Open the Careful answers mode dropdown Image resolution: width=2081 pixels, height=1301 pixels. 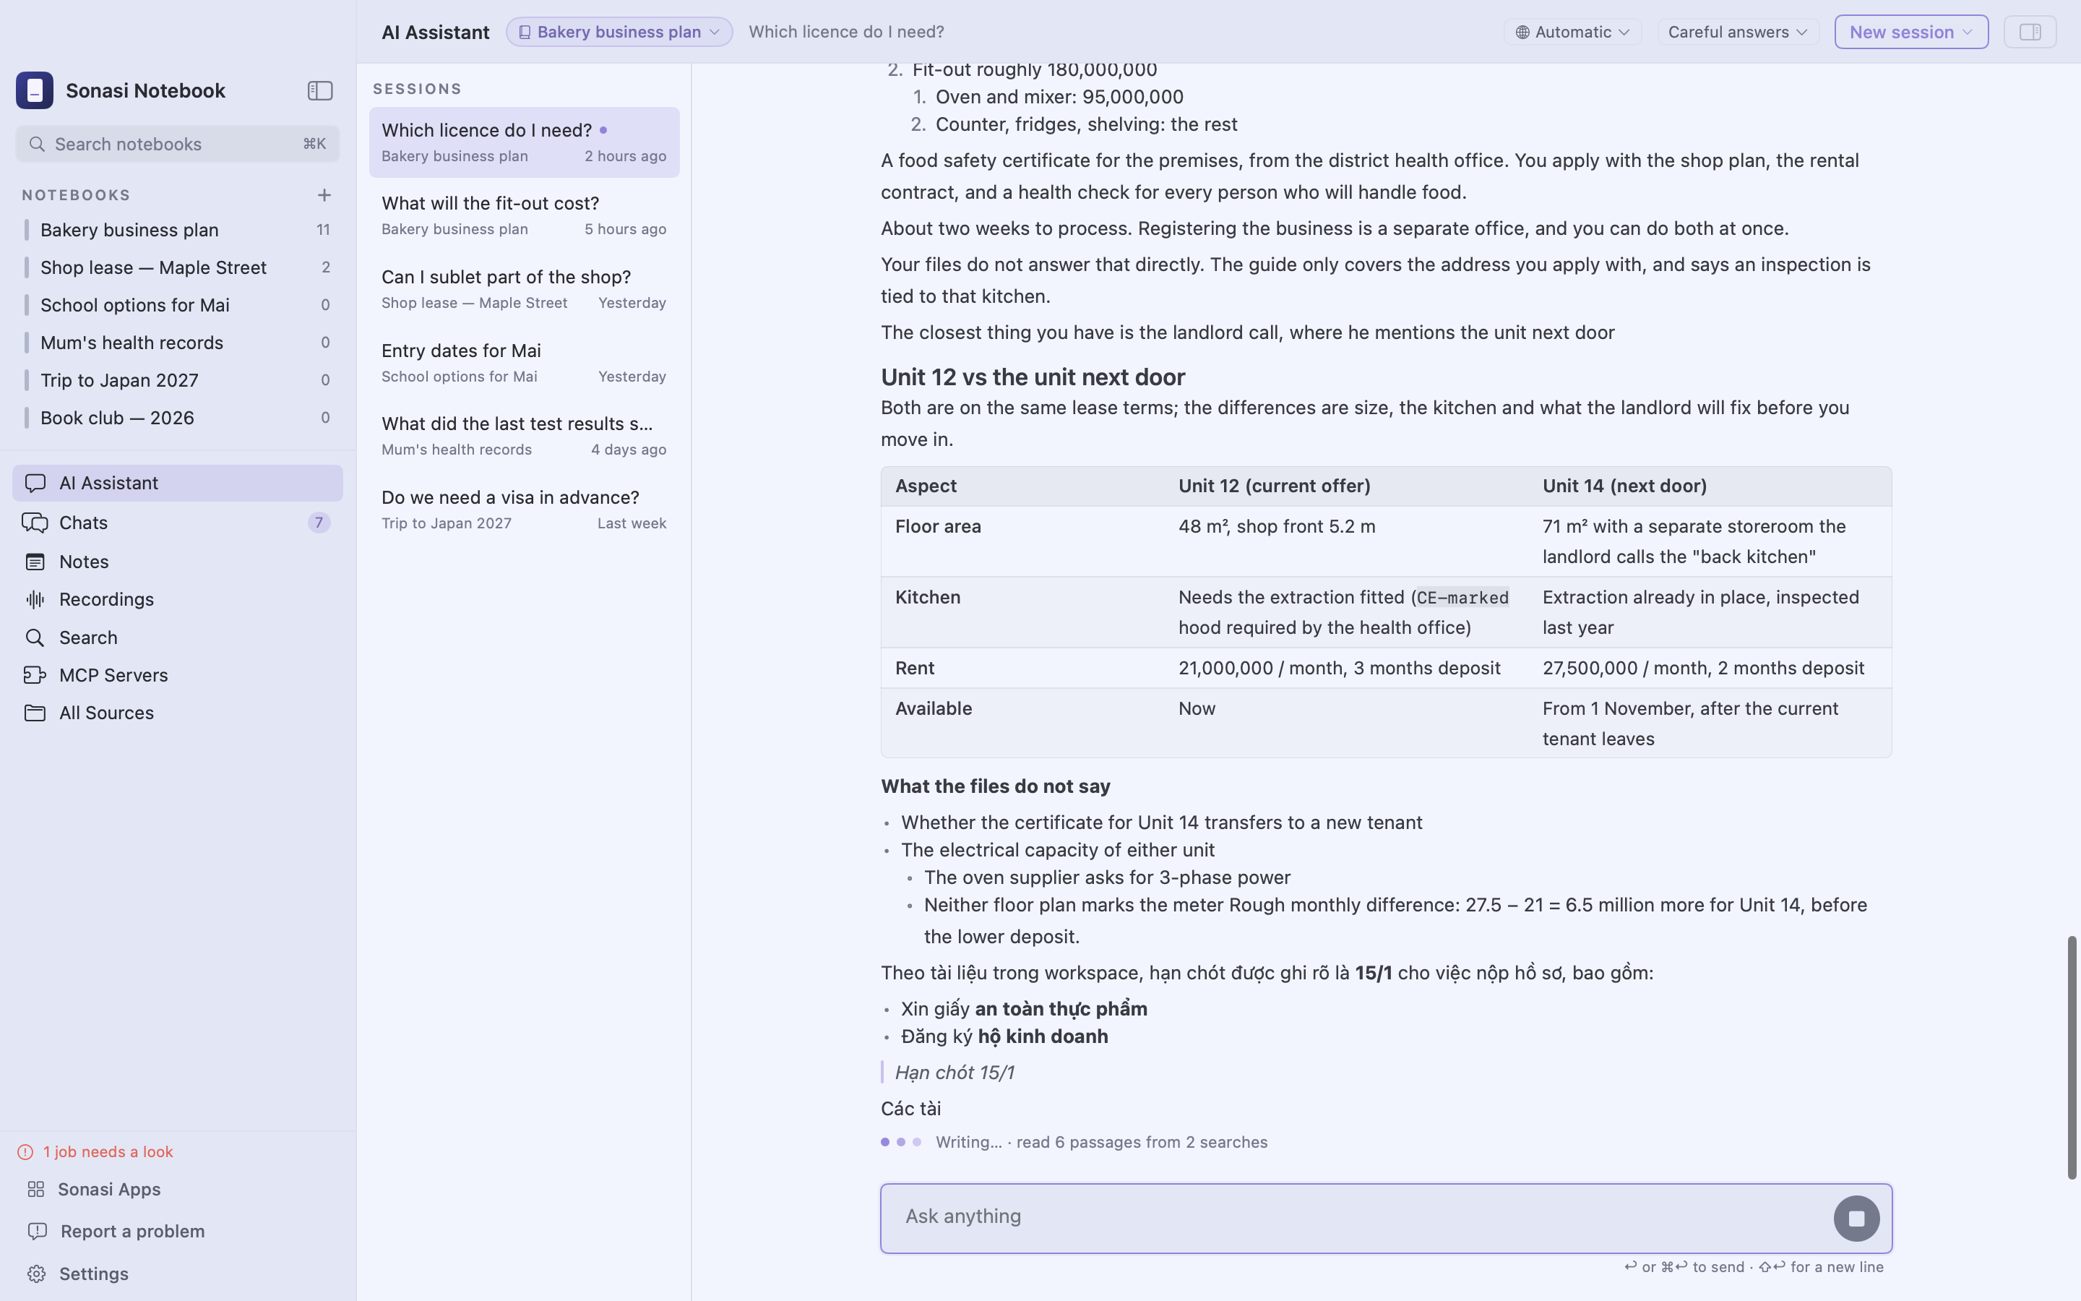tap(1738, 32)
